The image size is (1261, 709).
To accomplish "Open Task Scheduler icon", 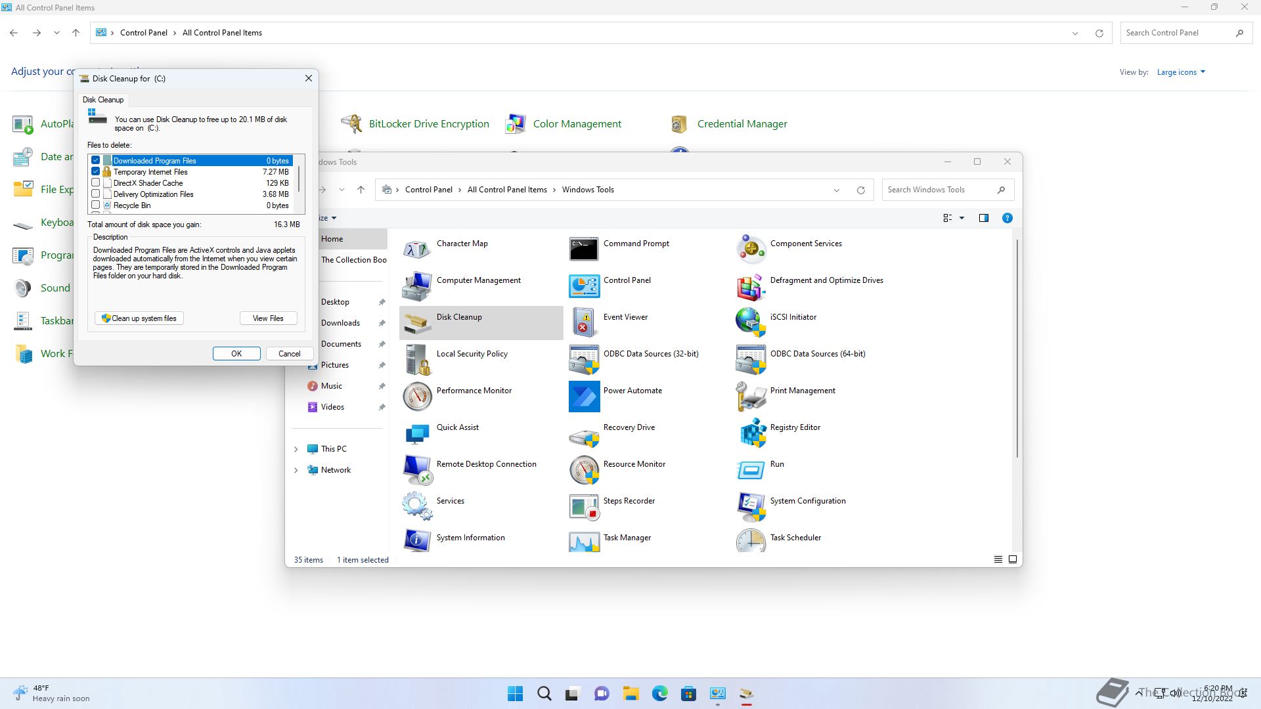I will point(751,540).
